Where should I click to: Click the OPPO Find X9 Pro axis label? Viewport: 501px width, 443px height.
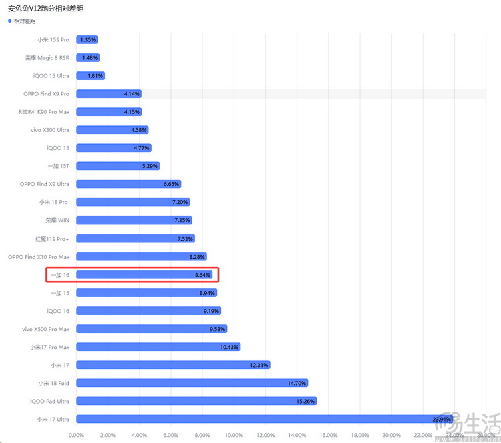tap(46, 94)
